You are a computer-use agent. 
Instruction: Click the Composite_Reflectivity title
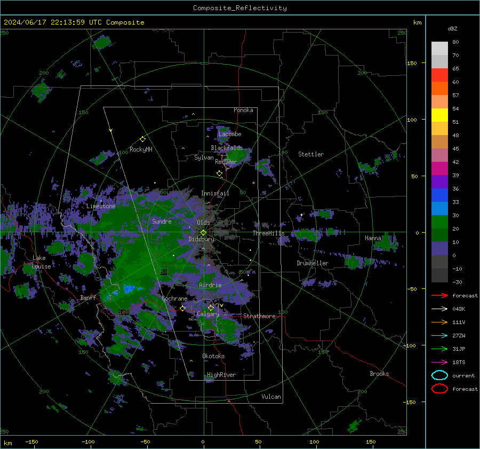tap(240, 8)
